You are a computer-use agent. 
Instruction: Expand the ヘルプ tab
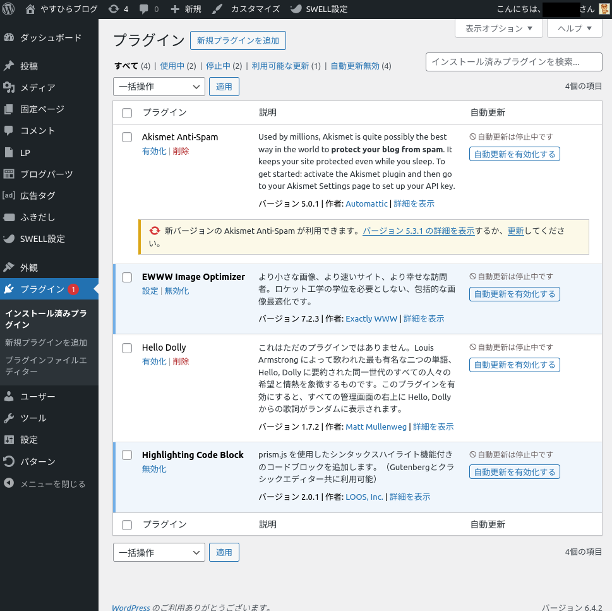[574, 28]
